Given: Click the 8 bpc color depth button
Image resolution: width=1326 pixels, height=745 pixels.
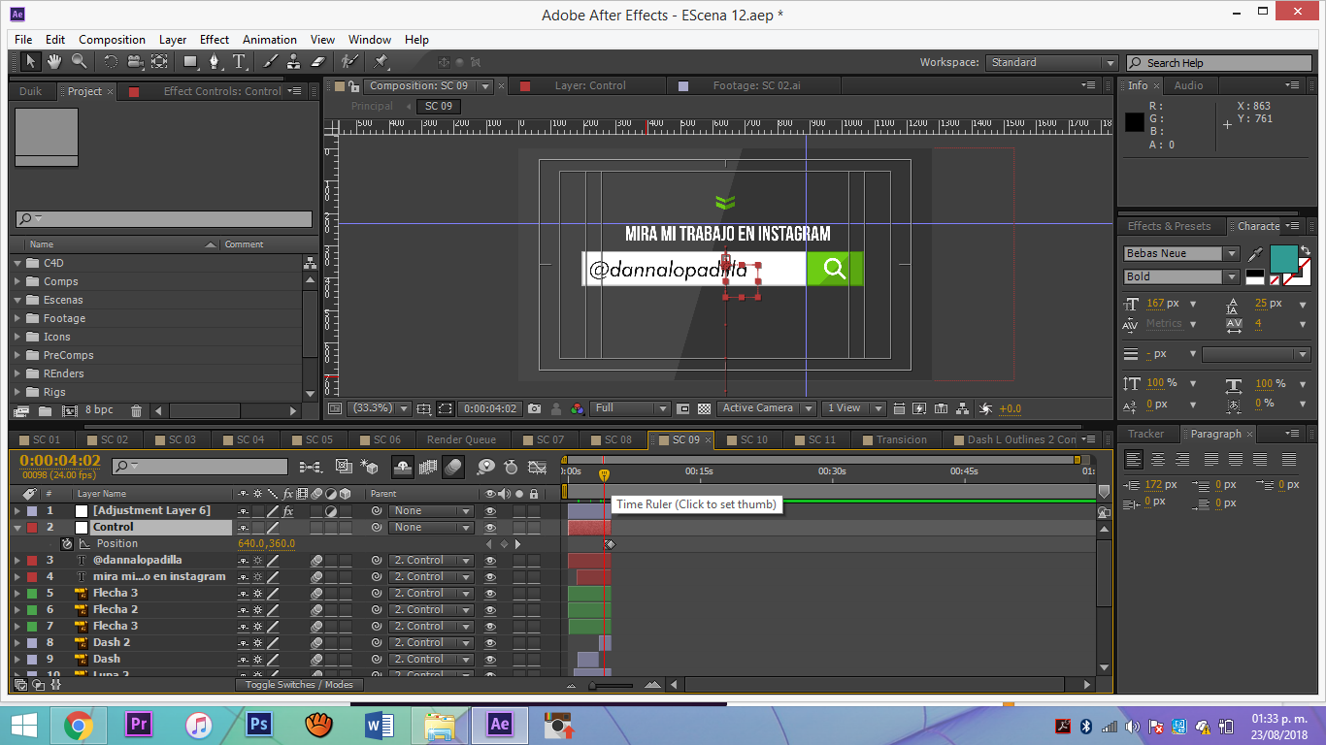Looking at the screenshot, I should coord(99,411).
